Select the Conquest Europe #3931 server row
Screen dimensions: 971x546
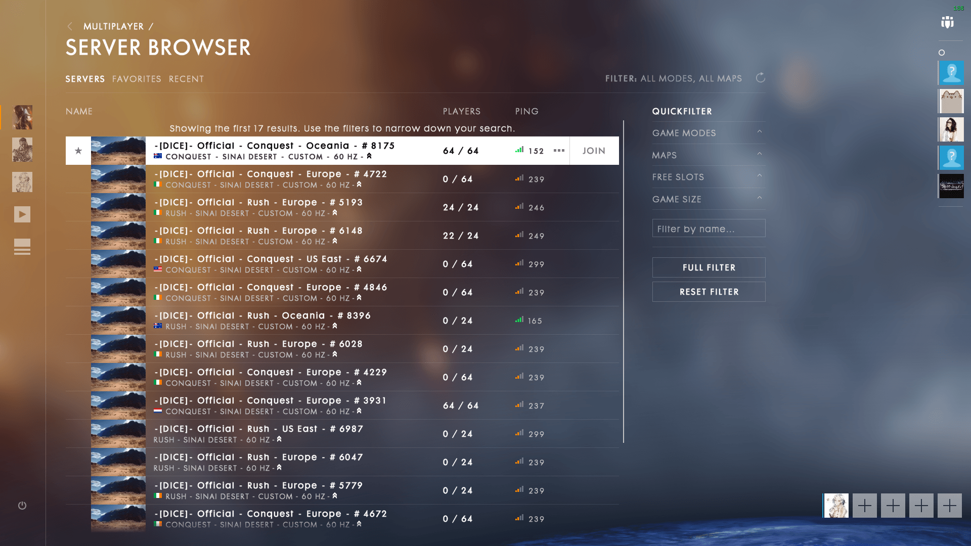[x=342, y=405]
